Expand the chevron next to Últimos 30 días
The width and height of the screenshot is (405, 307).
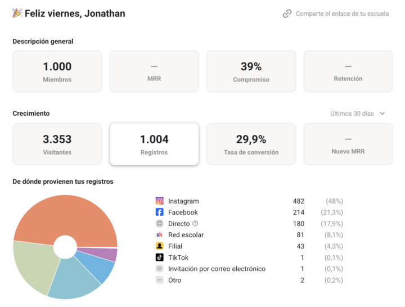coord(382,114)
